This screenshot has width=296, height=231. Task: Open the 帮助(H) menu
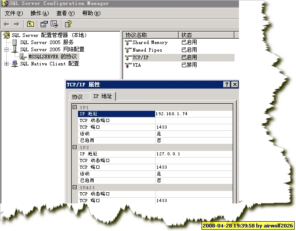click(91, 13)
